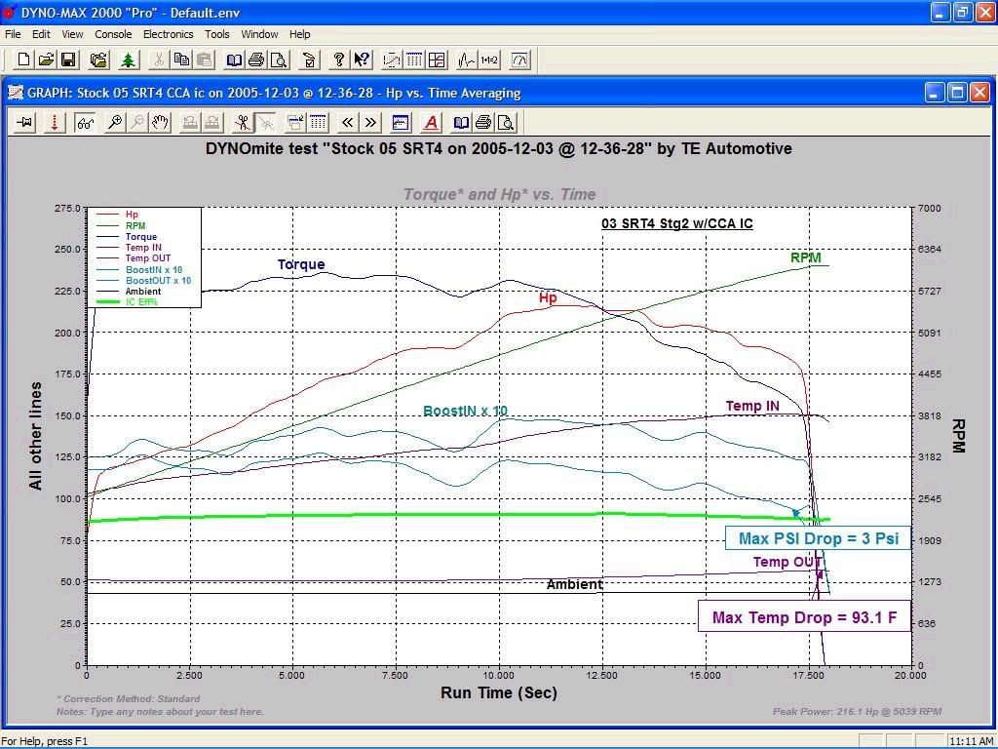Select the zoom-in magnifier on graph toolbar
Screen dimensions: 998x749
coord(114,123)
